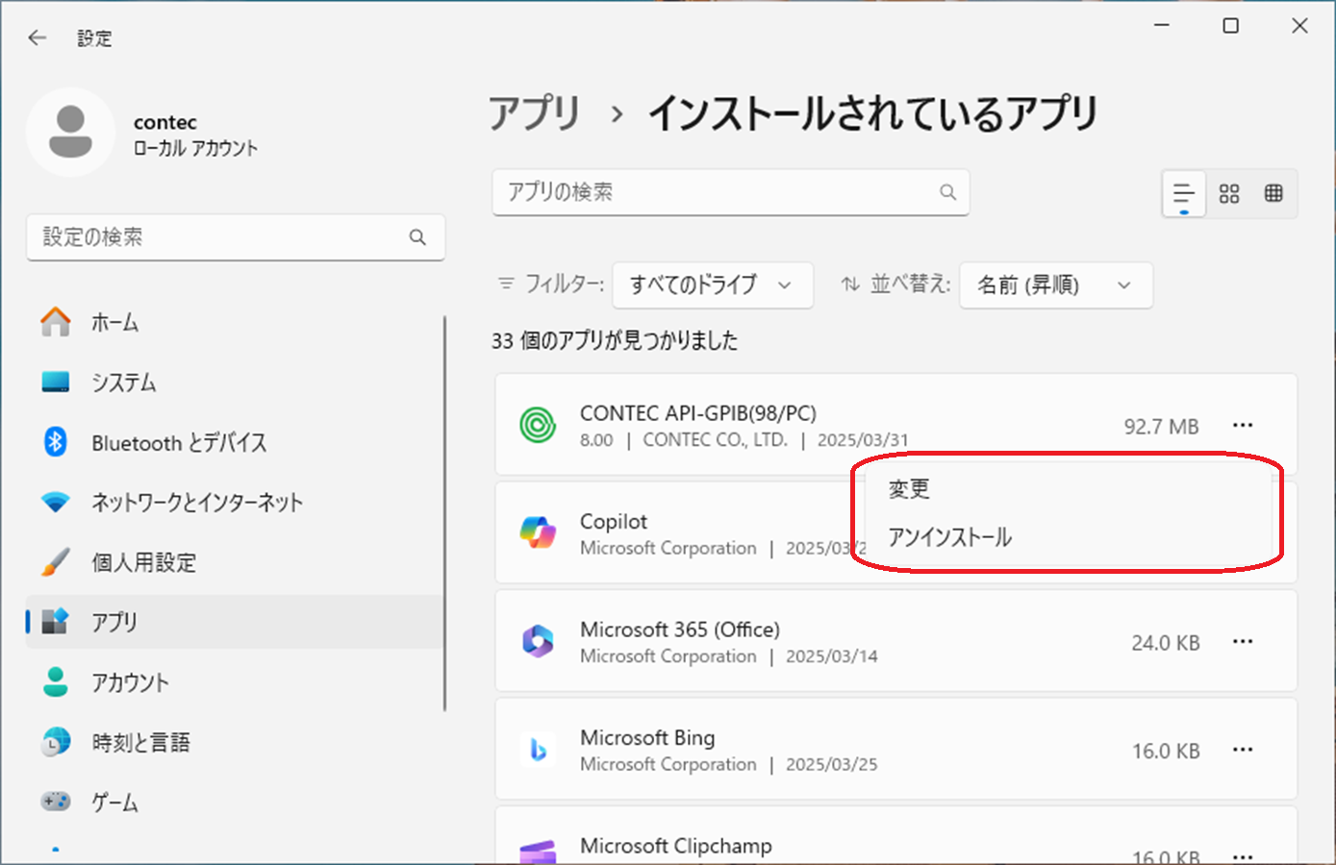The width and height of the screenshot is (1336, 865).
Task: Open Accounts (アカウント) settings
Action: point(235,682)
